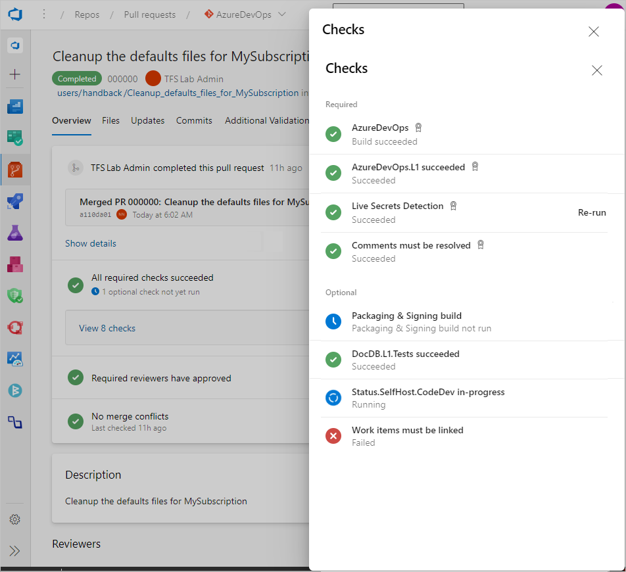This screenshot has width=626, height=572.
Task: Open Test Plans via the flask icon
Action: pyautogui.click(x=14, y=232)
